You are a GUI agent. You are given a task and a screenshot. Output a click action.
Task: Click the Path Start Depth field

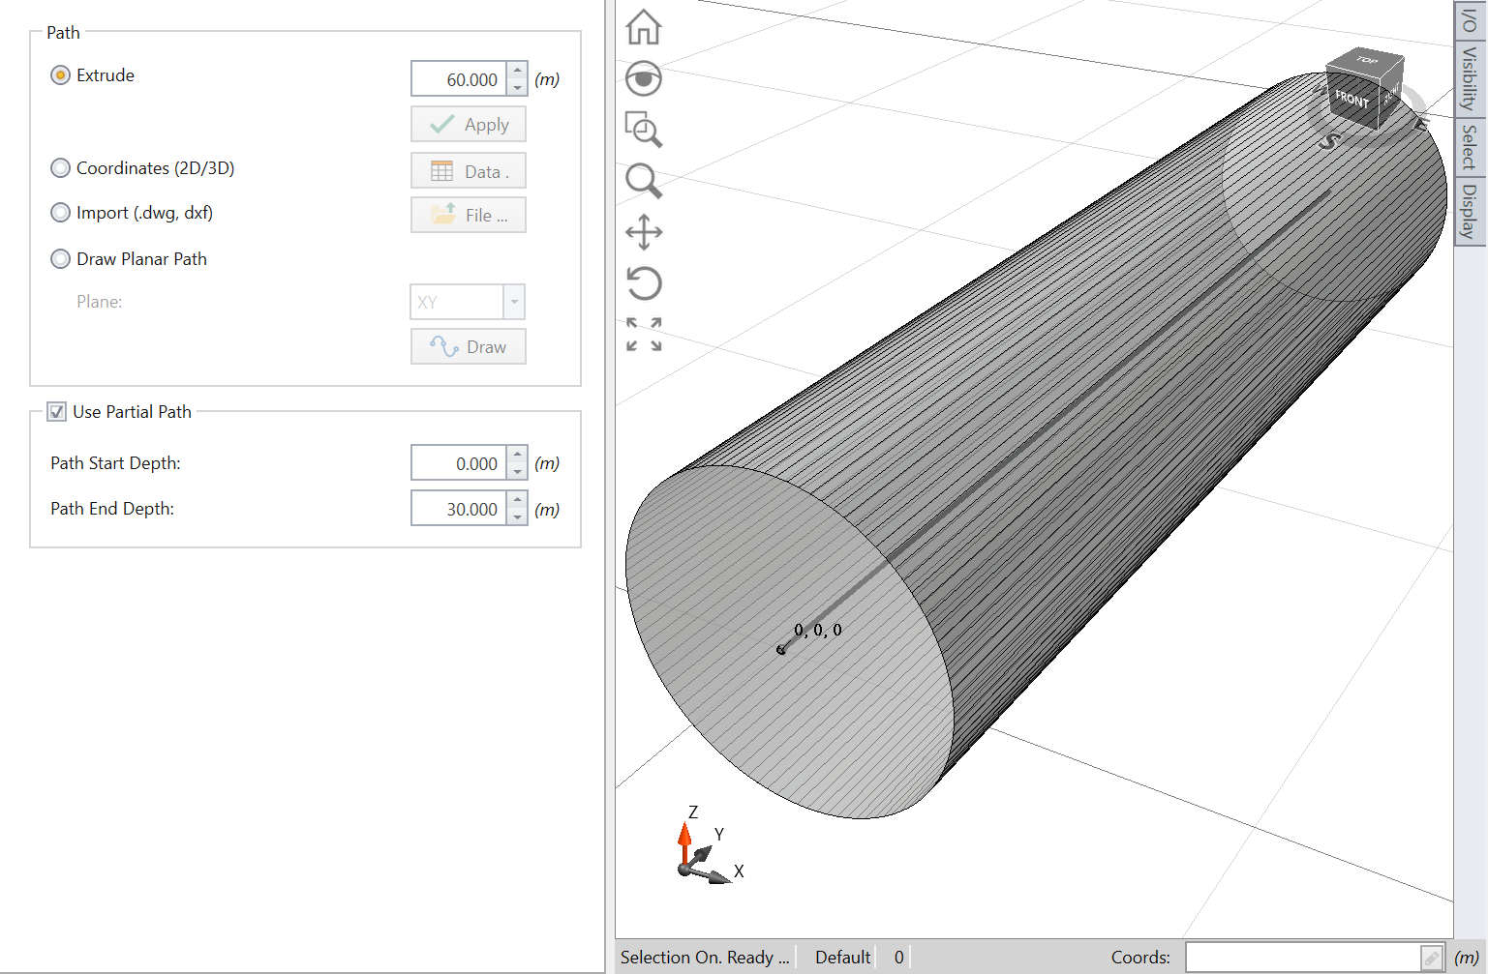point(460,463)
